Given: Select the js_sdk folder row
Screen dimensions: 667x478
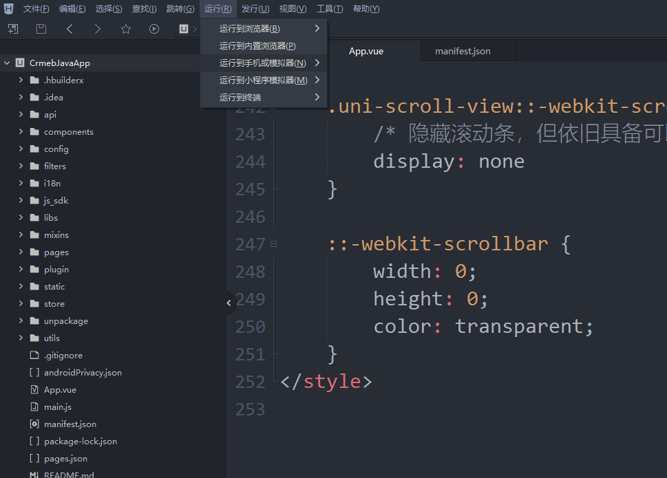Looking at the screenshot, I should point(113,200).
